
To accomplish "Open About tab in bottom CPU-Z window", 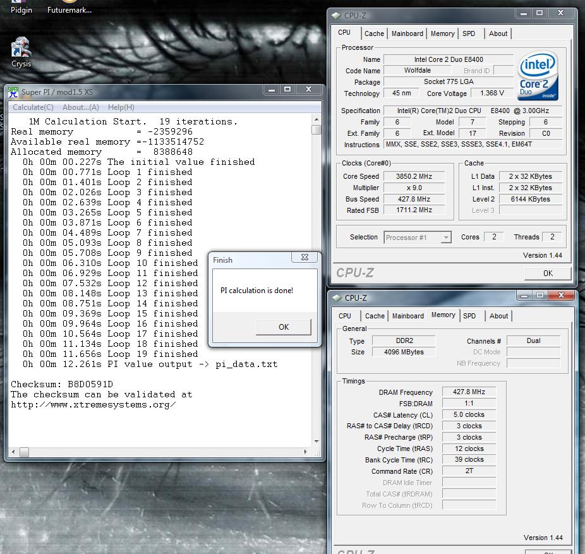I will point(499,316).
